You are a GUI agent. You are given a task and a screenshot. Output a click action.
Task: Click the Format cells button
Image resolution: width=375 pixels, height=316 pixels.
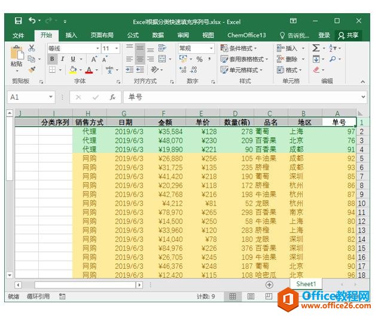[289, 70]
